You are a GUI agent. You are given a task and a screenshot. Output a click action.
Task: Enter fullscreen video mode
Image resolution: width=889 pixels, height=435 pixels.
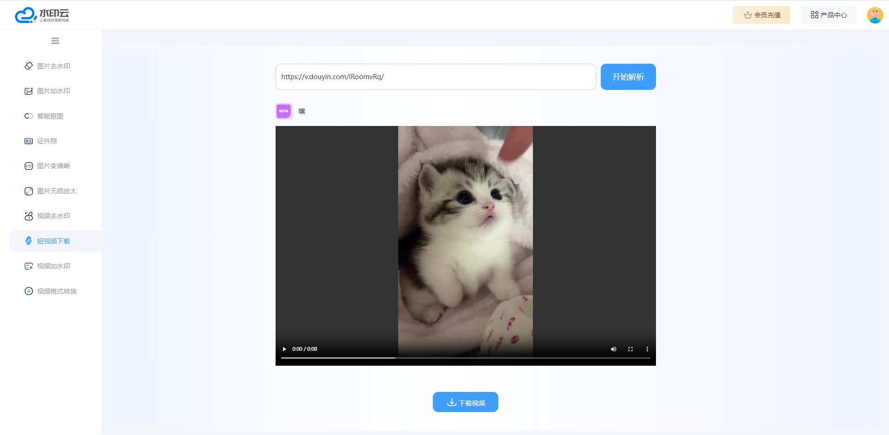click(x=630, y=349)
